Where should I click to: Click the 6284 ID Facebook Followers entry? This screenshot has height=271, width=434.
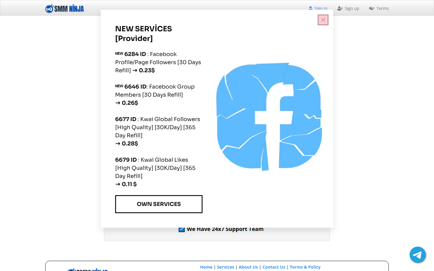[x=158, y=62]
